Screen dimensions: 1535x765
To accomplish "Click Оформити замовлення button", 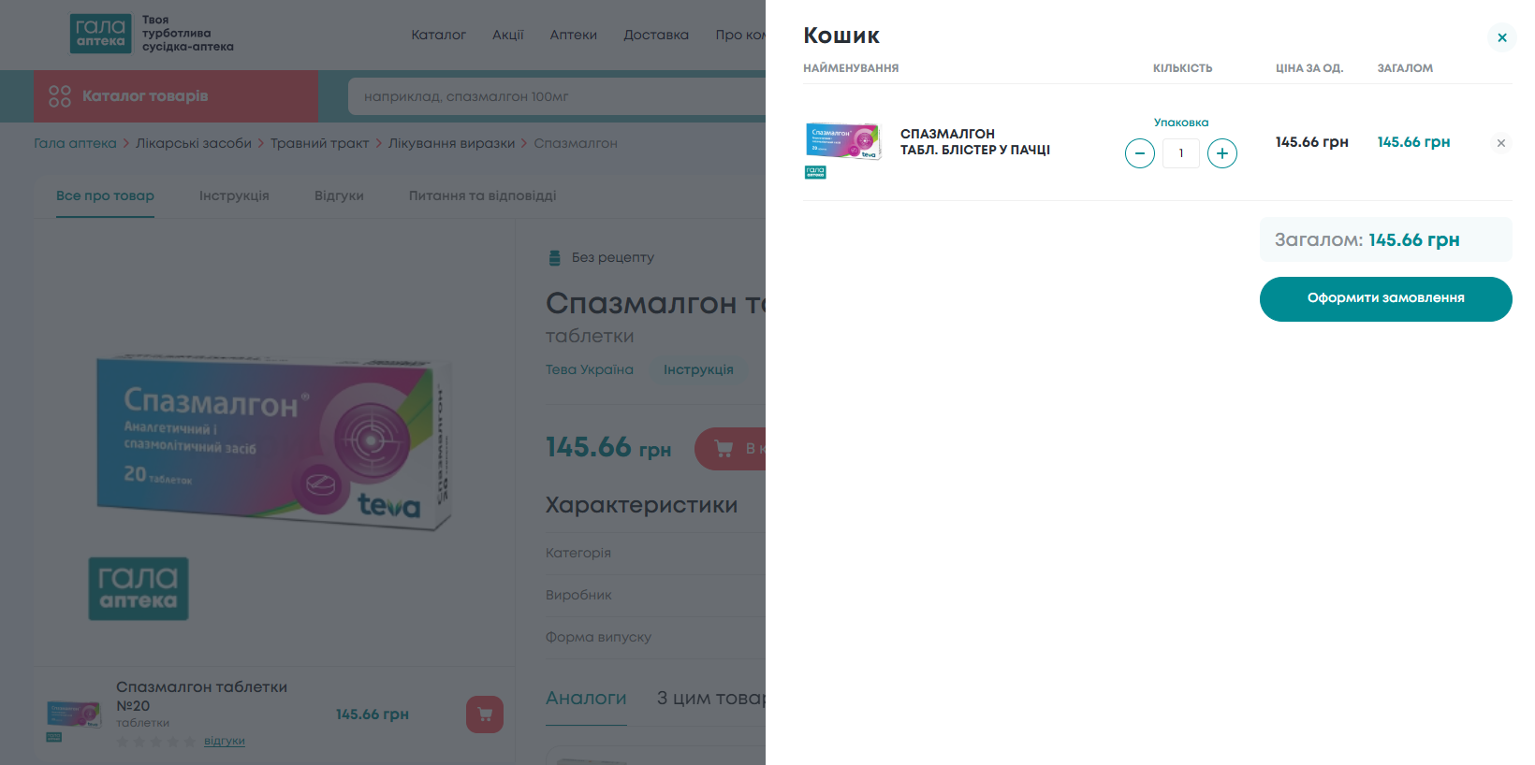I will point(1385,299).
